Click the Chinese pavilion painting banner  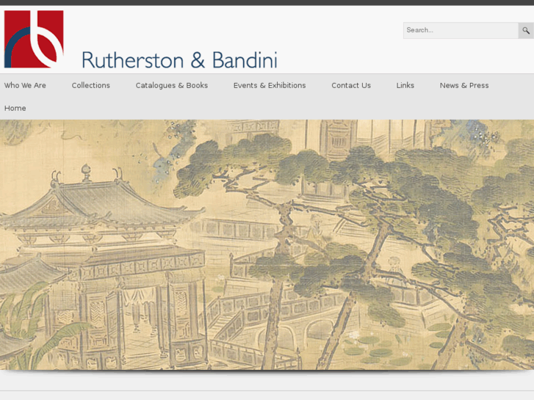coord(267,244)
